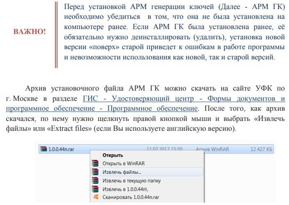Click the Avast icon beside 'Сканировать 1.0.0.44n.rar'
The height and width of the screenshot is (205, 289).
[96, 197]
